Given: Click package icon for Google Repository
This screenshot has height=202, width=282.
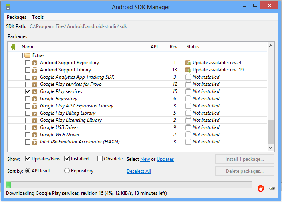Looking at the screenshot, I should 35,99.
